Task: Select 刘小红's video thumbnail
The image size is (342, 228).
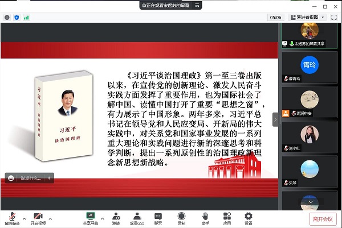Action: click(x=310, y=135)
